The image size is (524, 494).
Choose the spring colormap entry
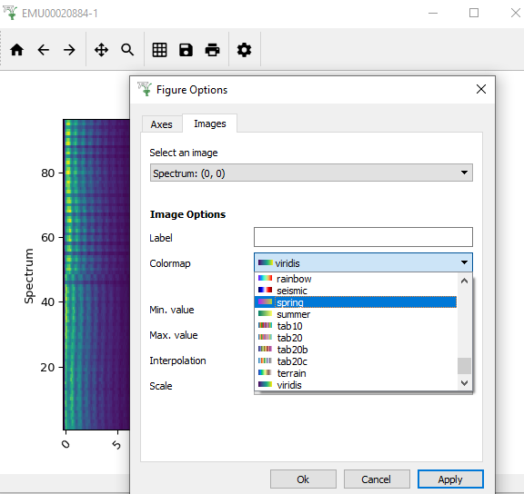click(356, 302)
